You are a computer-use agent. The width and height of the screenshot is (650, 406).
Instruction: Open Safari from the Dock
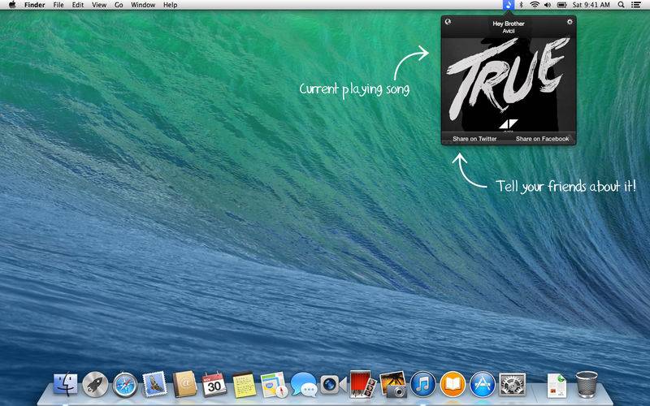125,384
